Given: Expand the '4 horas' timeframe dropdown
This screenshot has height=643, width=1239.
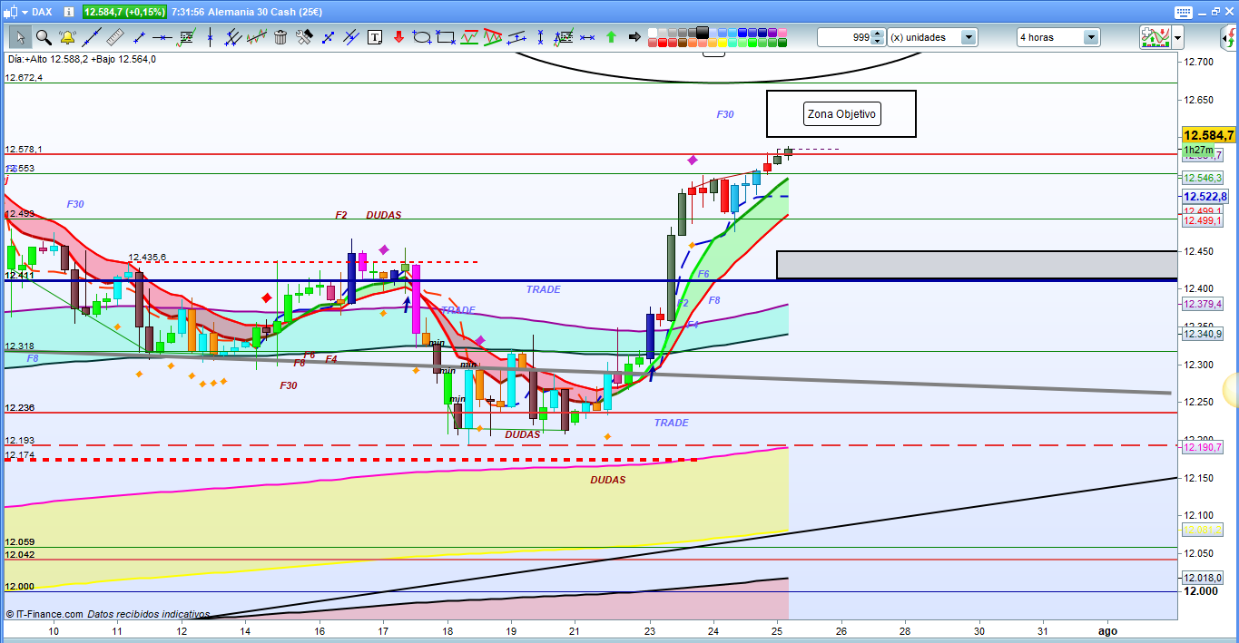Looking at the screenshot, I should click(x=1090, y=37).
